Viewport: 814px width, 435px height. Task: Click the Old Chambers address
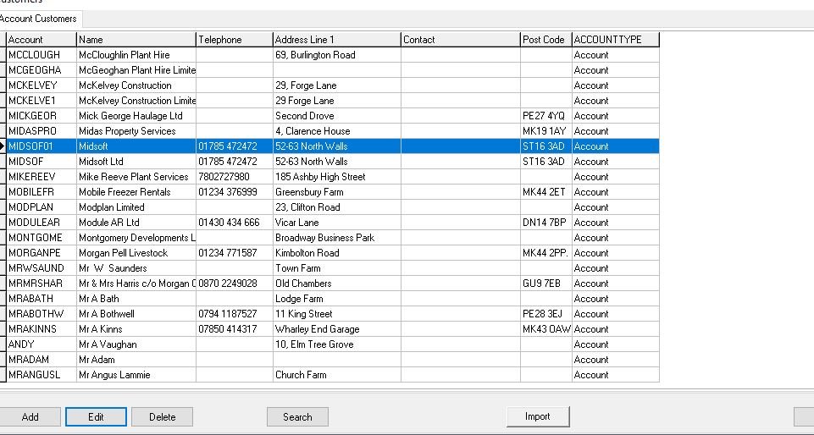click(337, 284)
